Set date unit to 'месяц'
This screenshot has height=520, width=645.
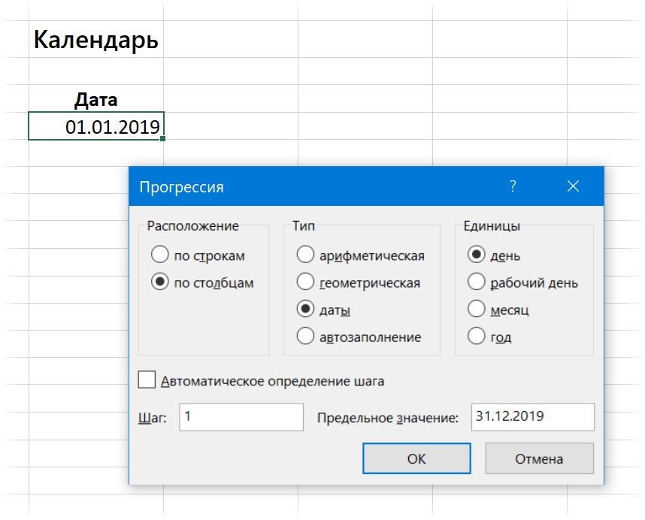pos(477,309)
